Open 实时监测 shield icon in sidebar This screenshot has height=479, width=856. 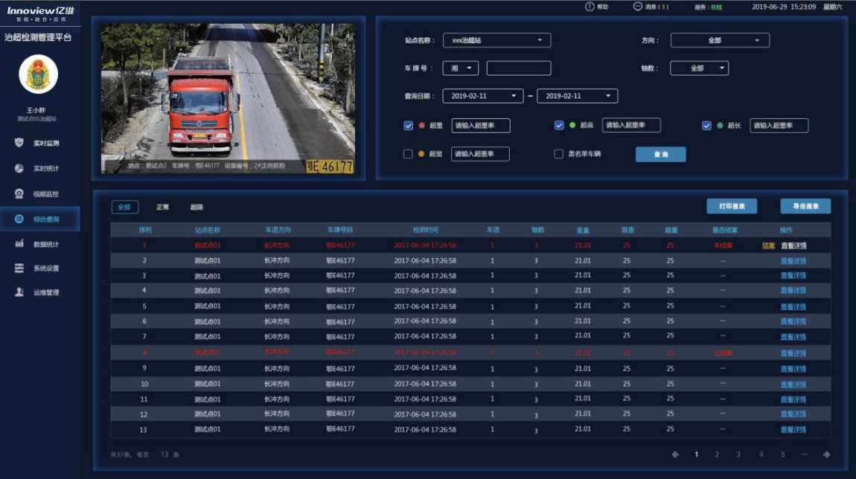pyautogui.click(x=19, y=143)
